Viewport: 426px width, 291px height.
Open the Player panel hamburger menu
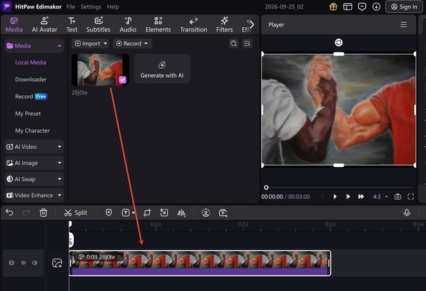pos(403,25)
